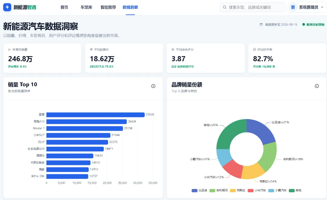Click the 246.8万 total sales value

coord(20,59)
